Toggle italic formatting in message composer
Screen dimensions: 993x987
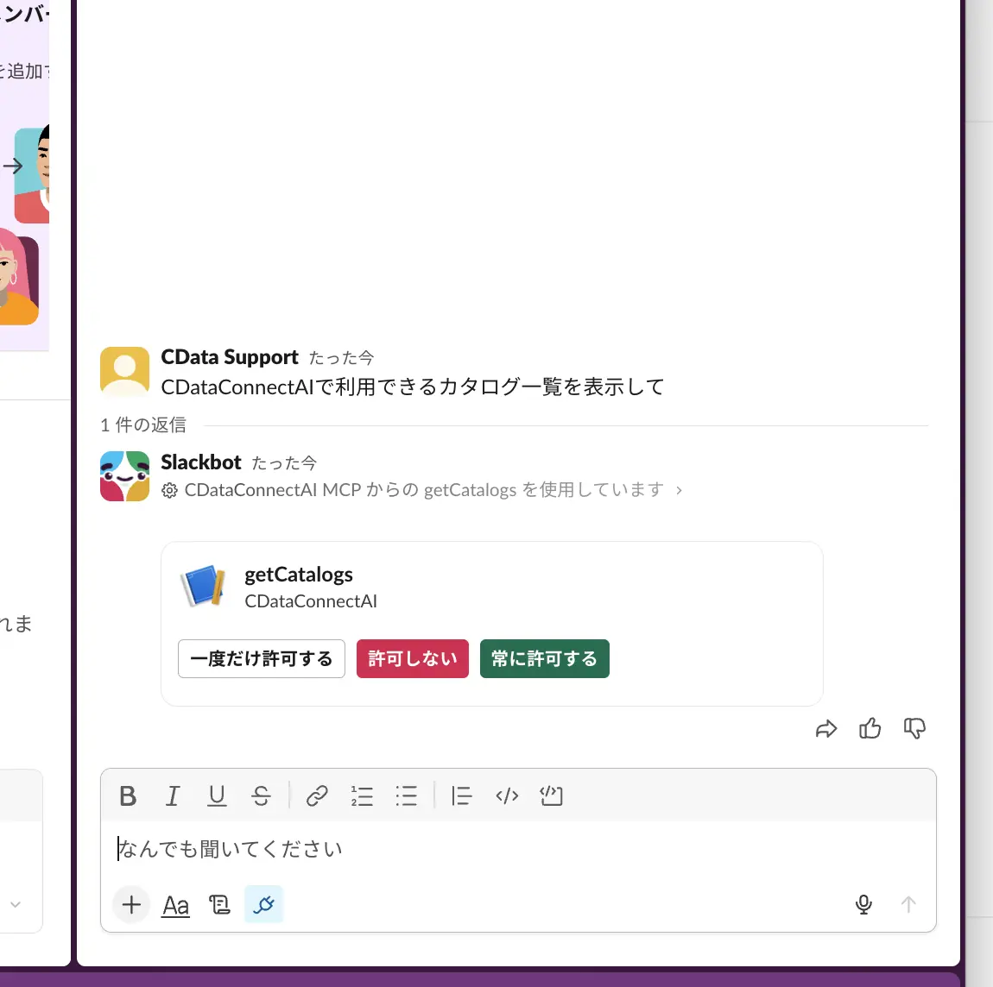pos(172,795)
